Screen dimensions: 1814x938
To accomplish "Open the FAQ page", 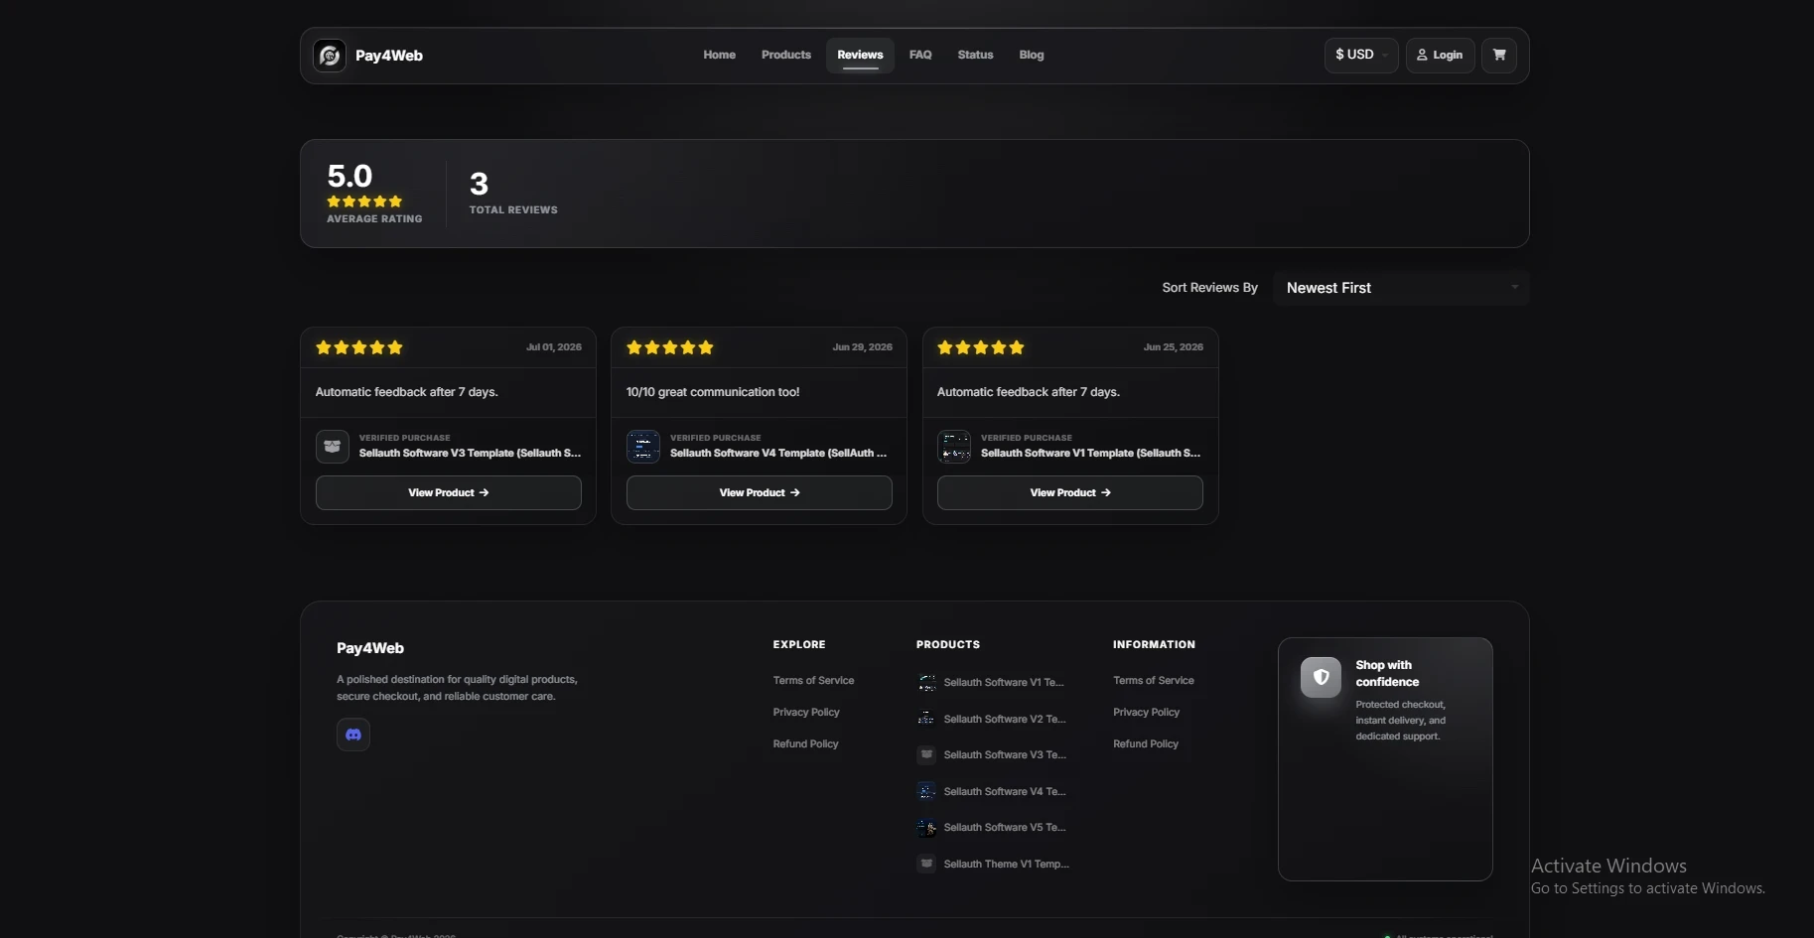I will pos(920,56).
